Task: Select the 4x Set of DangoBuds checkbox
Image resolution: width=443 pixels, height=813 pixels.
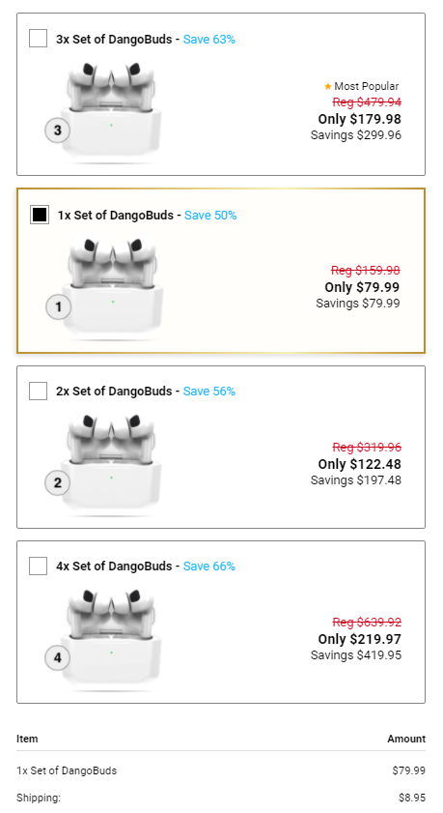Action: click(x=38, y=566)
